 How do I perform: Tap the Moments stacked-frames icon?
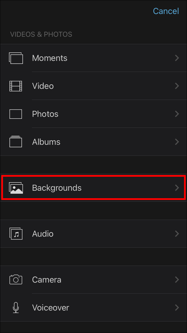16,58
